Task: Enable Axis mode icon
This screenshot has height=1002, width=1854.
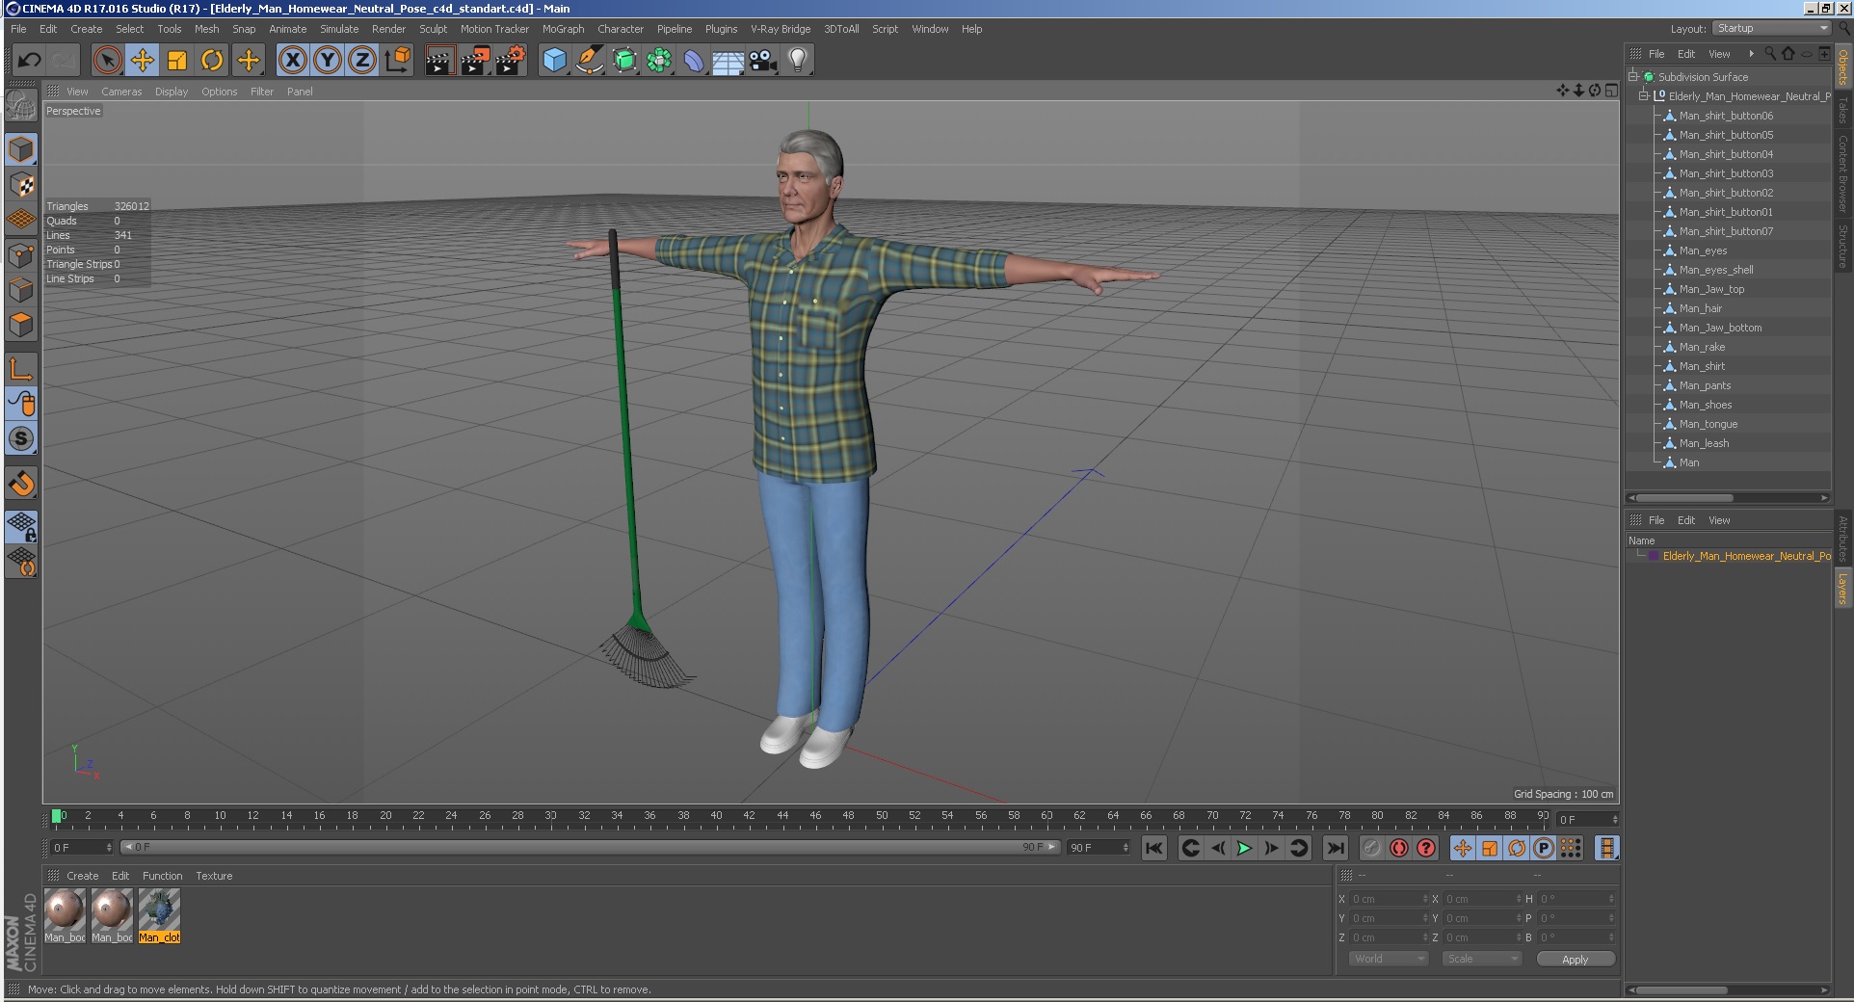Action: pyautogui.click(x=21, y=368)
